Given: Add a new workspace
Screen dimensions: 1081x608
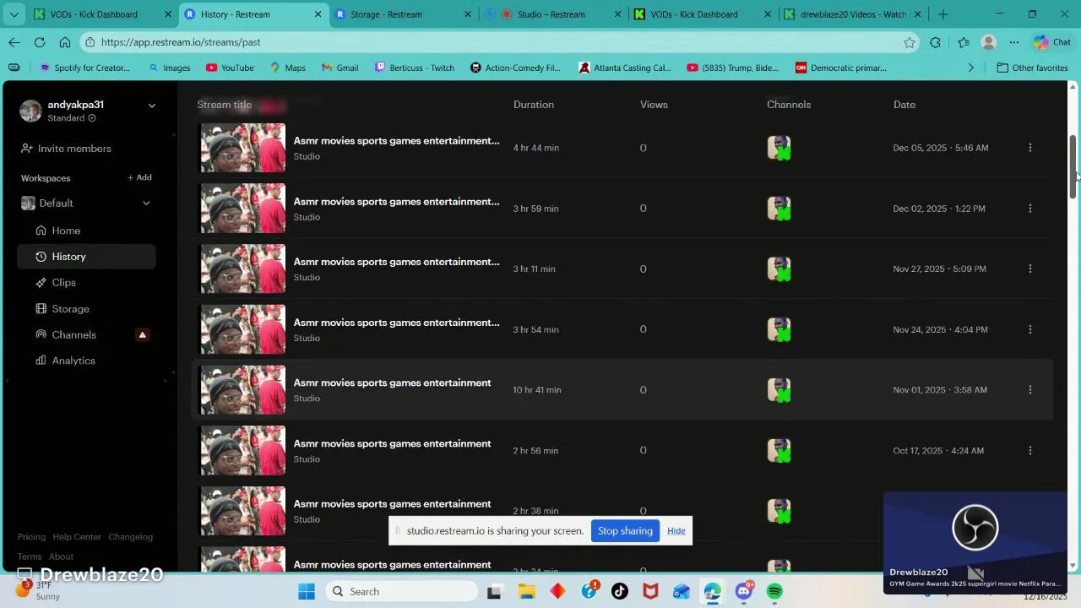Looking at the screenshot, I should (139, 177).
